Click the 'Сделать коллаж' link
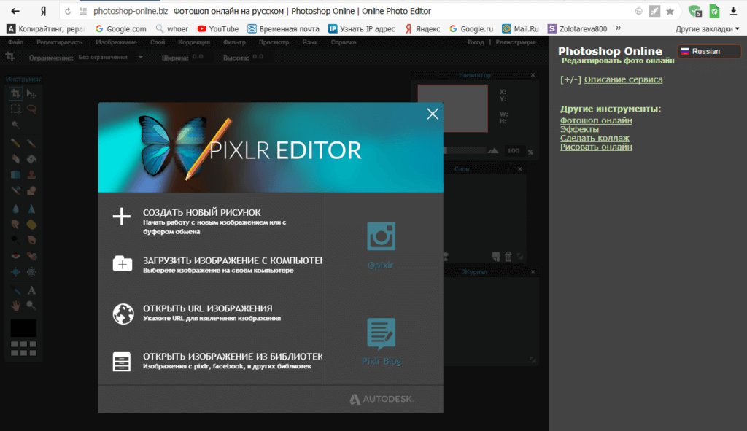This screenshot has height=431, width=747. click(595, 138)
